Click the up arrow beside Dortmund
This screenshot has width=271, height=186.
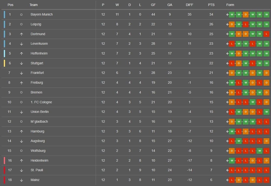(x=21, y=34)
